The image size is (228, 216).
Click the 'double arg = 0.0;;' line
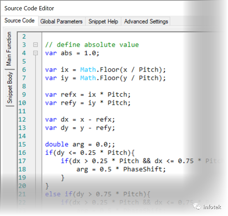click(80, 144)
